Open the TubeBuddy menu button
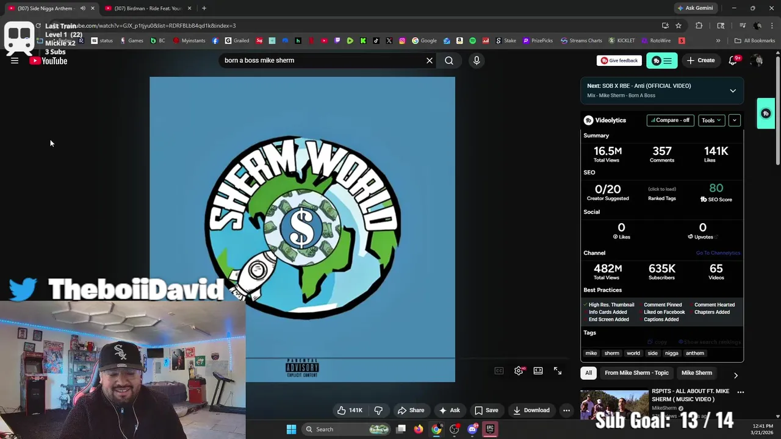 (x=661, y=60)
